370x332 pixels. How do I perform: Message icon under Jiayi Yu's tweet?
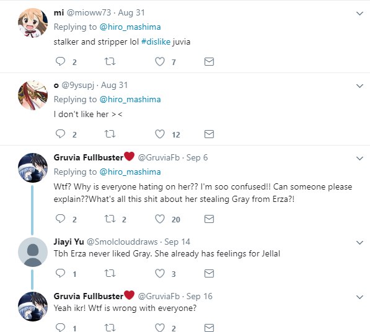209,273
